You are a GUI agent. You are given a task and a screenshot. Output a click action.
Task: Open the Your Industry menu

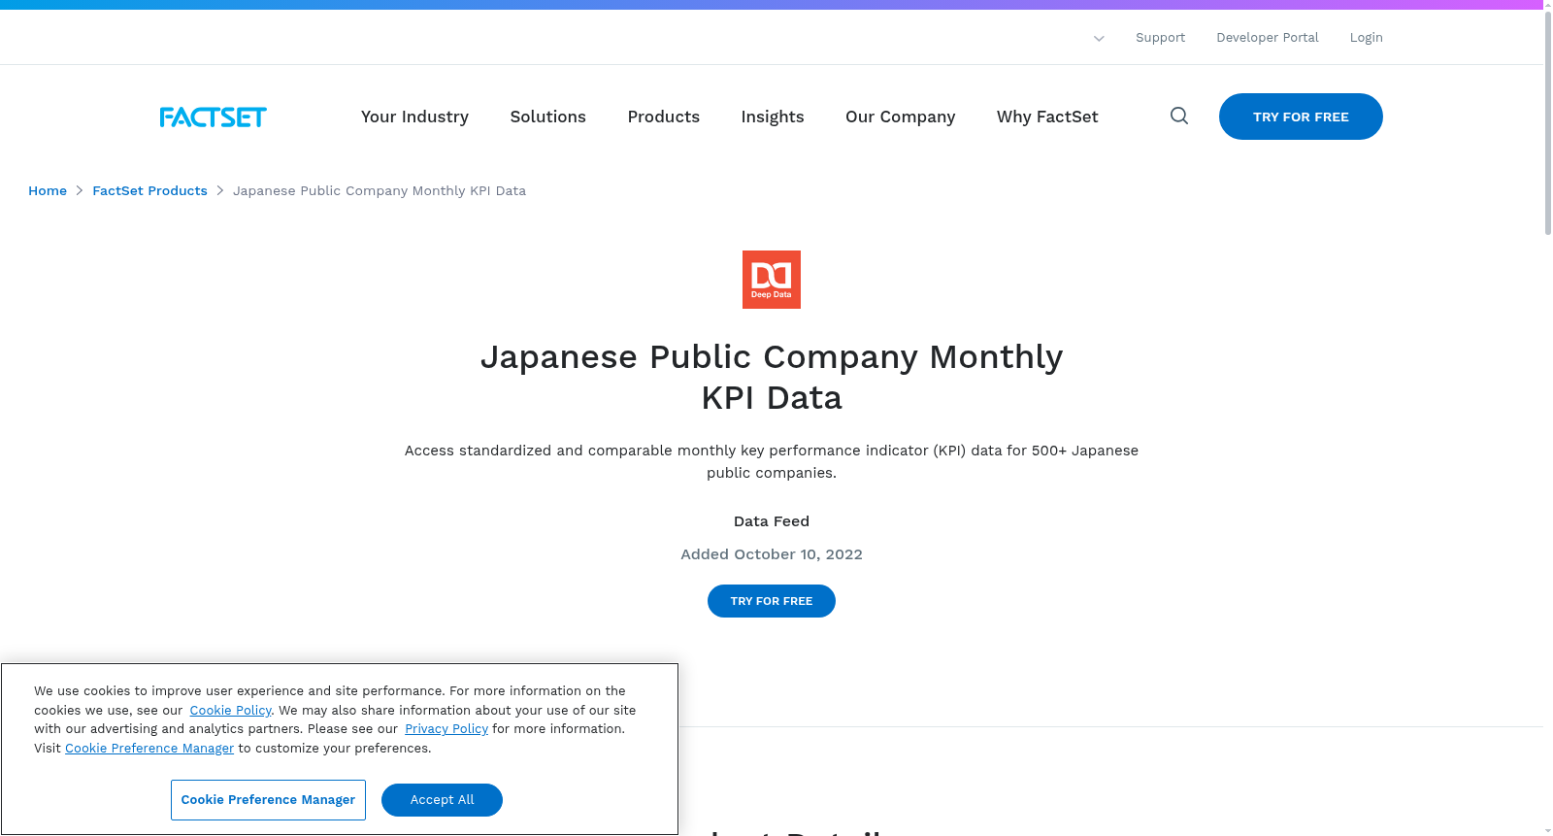(414, 117)
